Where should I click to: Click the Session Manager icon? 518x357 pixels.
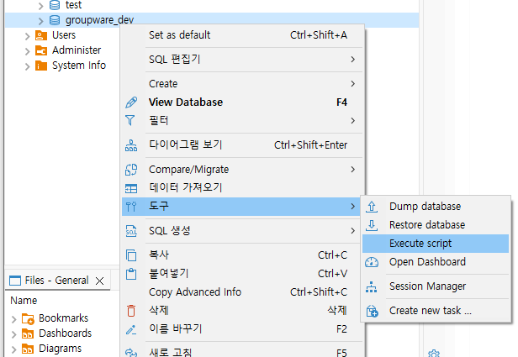coord(373,286)
